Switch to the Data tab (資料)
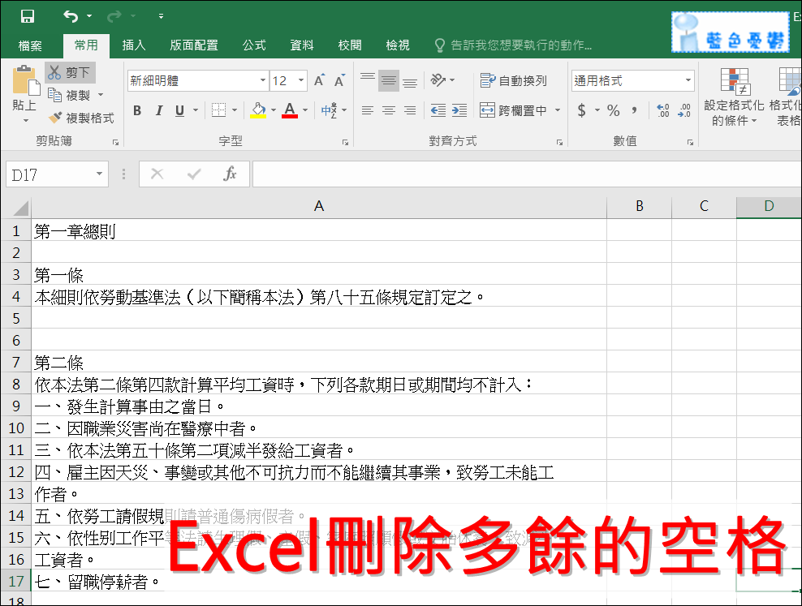Viewport: 802px width, 606px height. click(302, 45)
